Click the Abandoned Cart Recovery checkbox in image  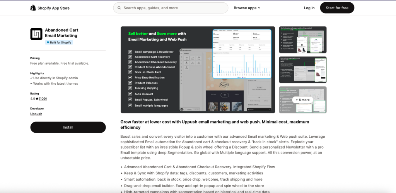coord(130,57)
